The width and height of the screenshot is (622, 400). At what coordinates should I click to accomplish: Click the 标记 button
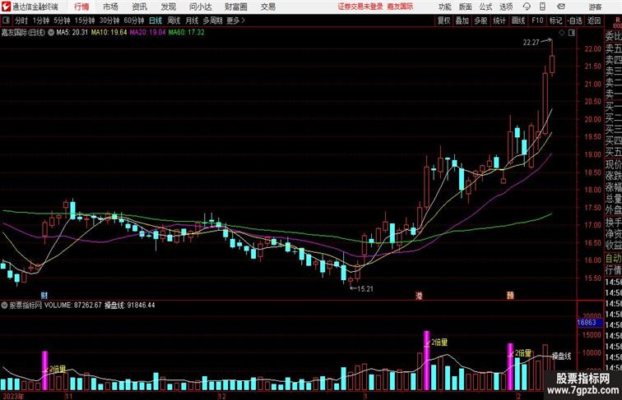point(555,21)
